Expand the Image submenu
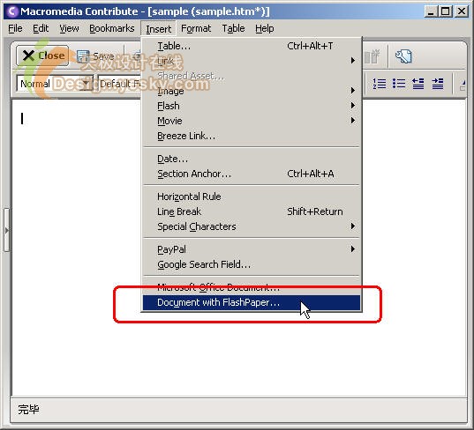The image size is (474, 430). tap(252, 91)
